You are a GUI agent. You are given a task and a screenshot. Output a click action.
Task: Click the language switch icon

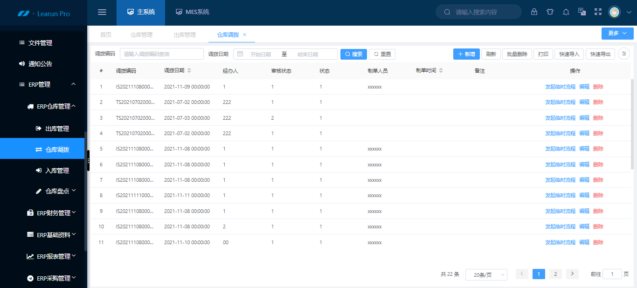(582, 12)
